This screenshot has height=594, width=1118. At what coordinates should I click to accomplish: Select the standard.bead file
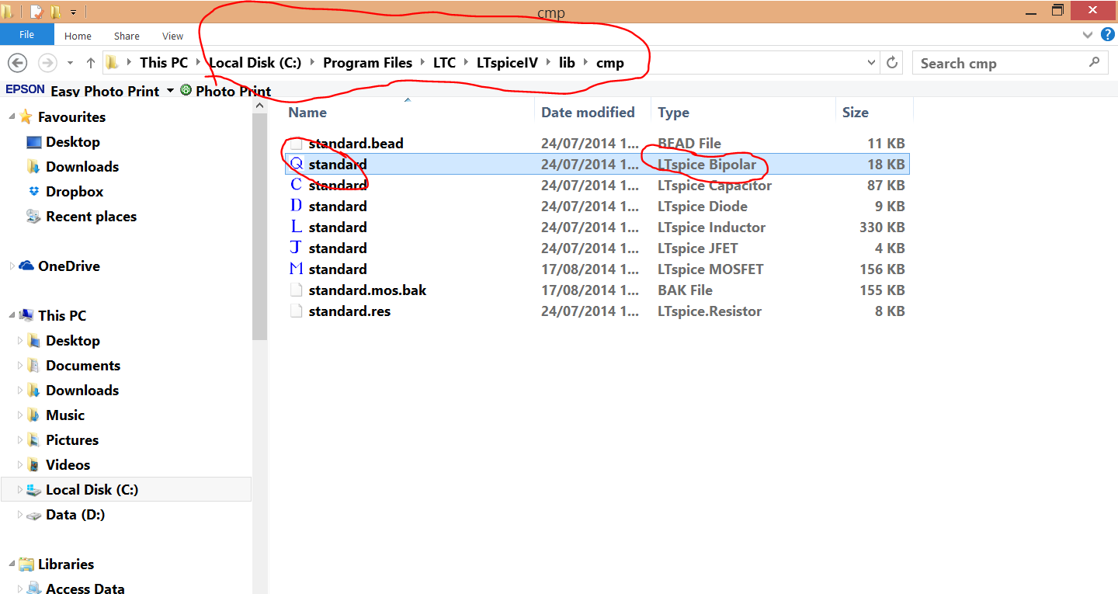(x=356, y=144)
